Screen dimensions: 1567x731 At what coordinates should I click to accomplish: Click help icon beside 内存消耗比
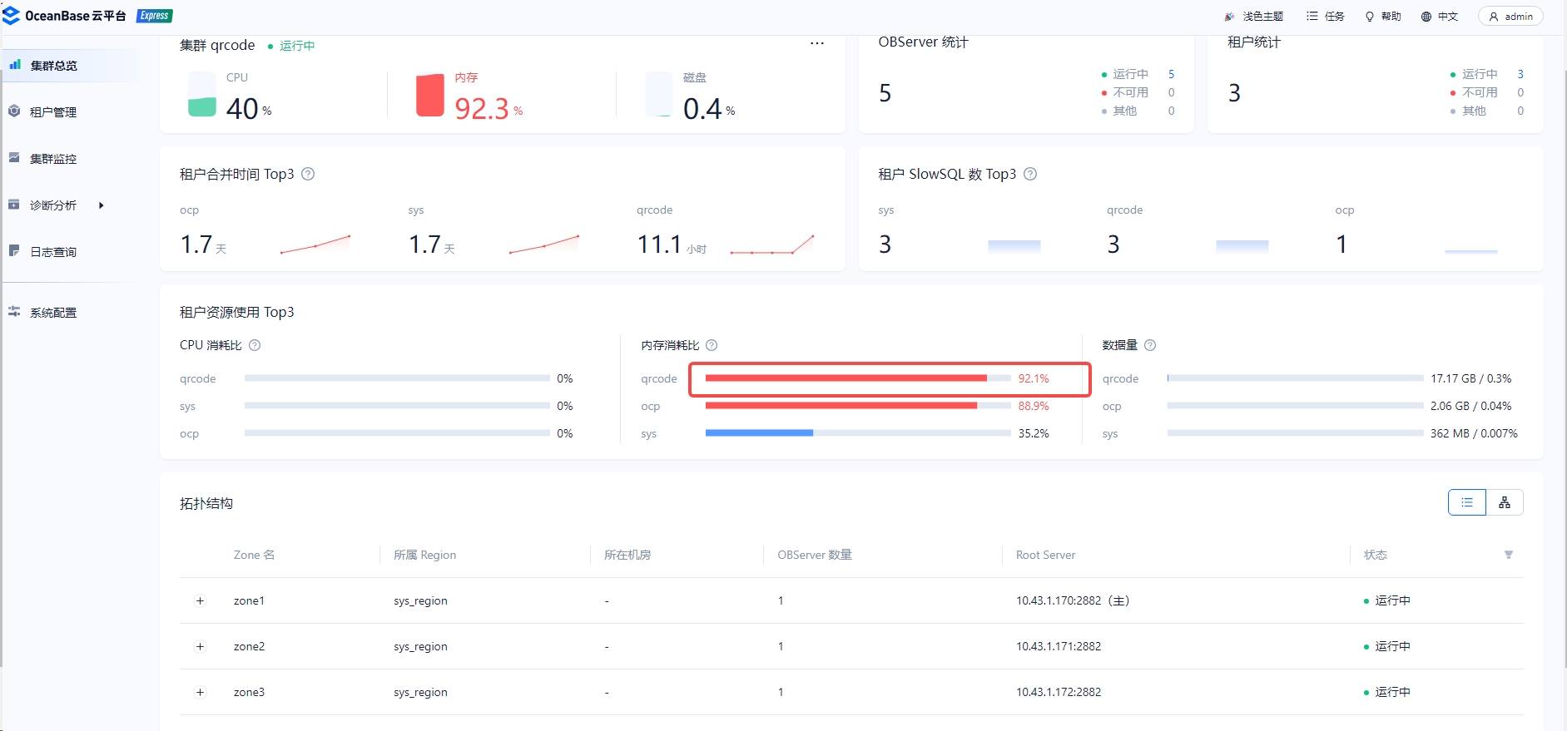(x=712, y=345)
